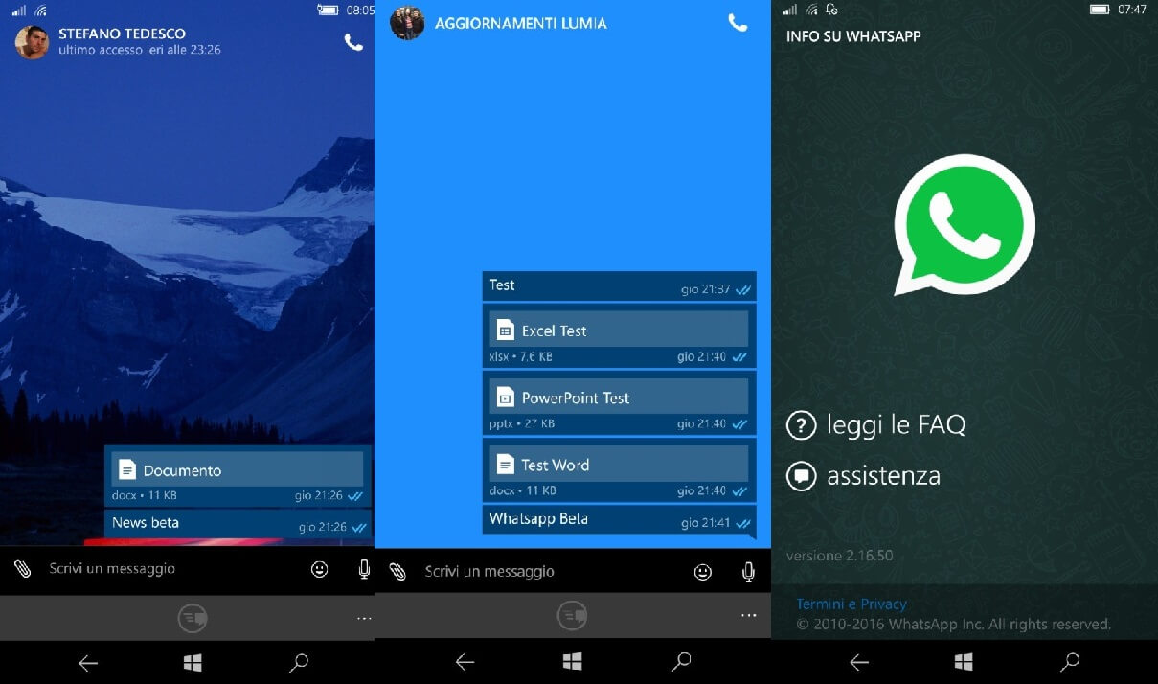Tap Windows Start button below Aggiornamenti Lumia chat
This screenshot has width=1158, height=684.
573,662
